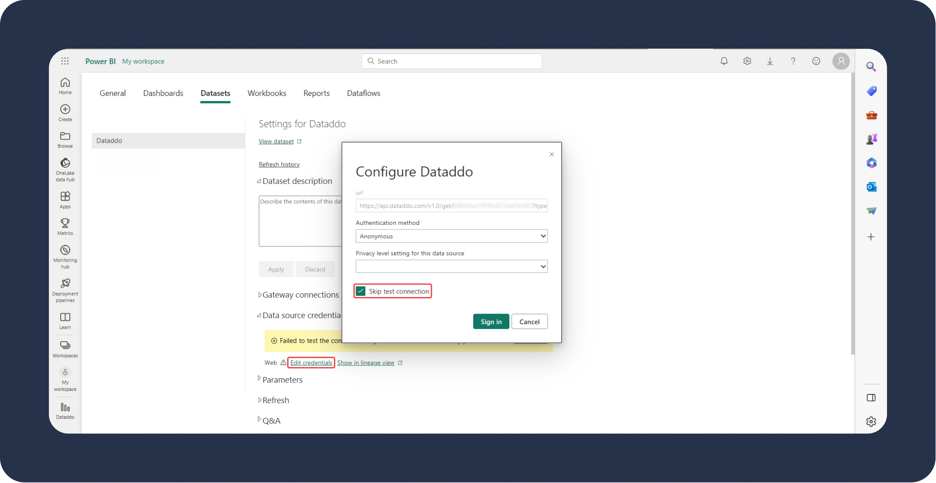This screenshot has width=936, height=483.
Task: Switch to the Dashboards tab
Action: (x=163, y=93)
